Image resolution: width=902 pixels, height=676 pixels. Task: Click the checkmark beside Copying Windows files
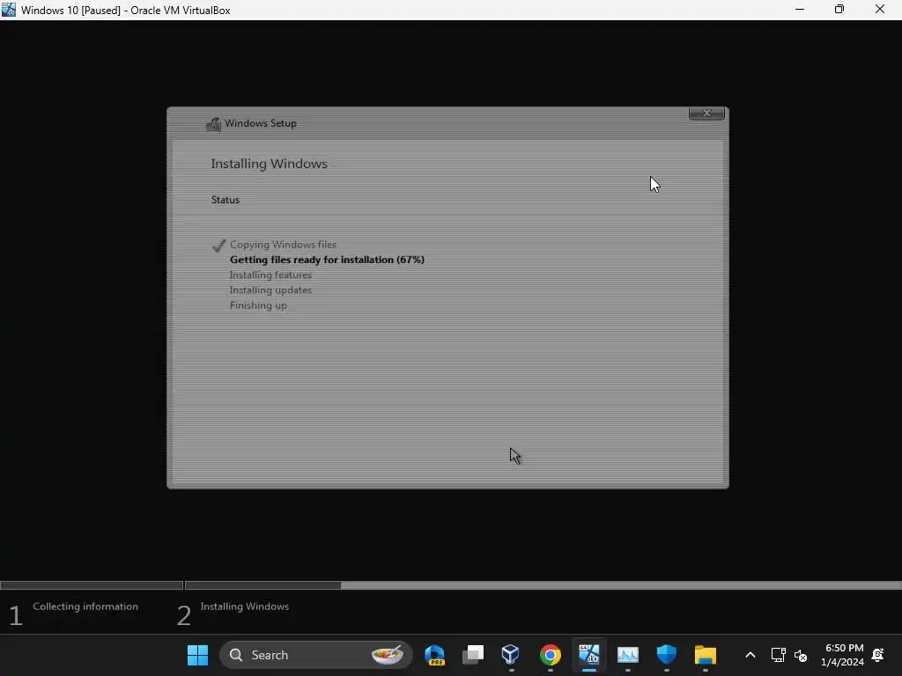coord(218,246)
